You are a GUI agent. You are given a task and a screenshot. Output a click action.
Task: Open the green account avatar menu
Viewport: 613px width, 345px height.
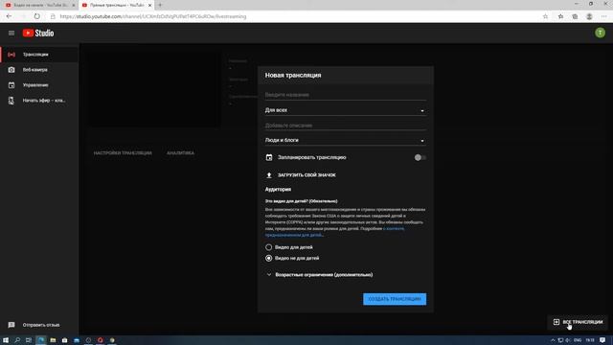point(600,33)
